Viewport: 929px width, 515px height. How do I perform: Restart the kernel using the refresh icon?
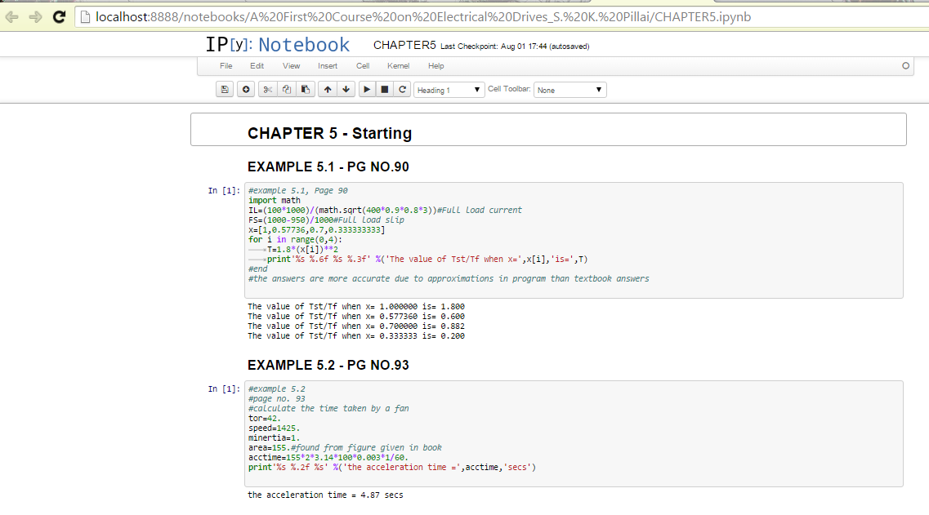(402, 90)
